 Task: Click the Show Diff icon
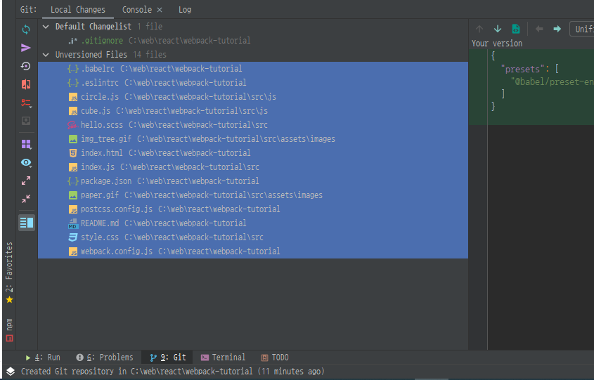[x=26, y=84]
